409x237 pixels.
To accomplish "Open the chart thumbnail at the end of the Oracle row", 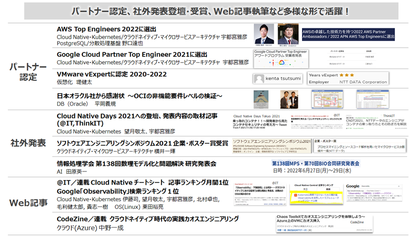I will pyautogui.click(x=373, y=99).
